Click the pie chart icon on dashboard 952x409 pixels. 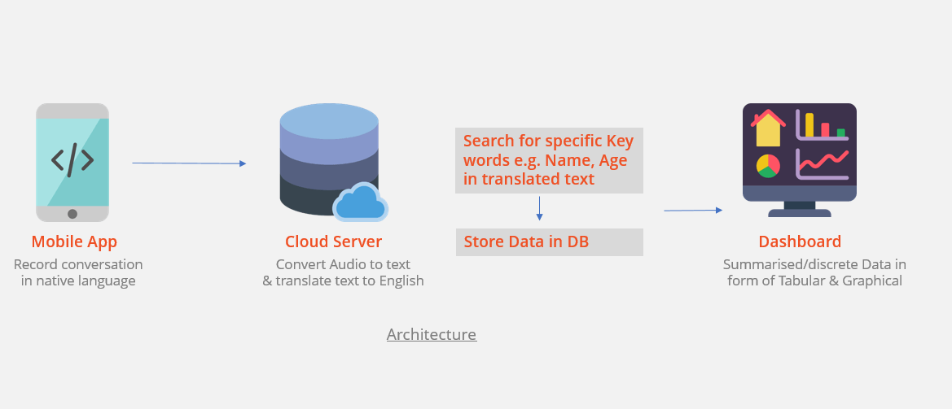click(x=768, y=165)
